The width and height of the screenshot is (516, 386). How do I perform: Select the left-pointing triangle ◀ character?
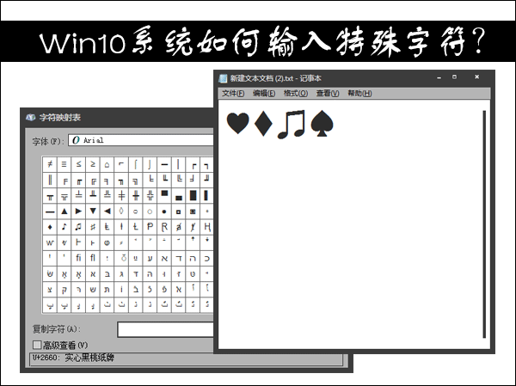click(x=107, y=211)
